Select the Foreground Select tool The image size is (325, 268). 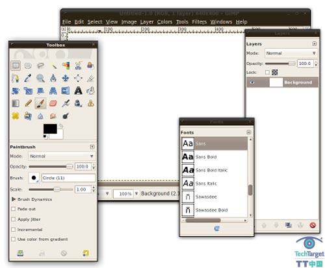pos(90,66)
